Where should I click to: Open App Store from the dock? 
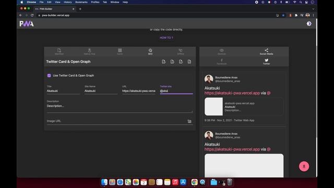(x=183, y=182)
